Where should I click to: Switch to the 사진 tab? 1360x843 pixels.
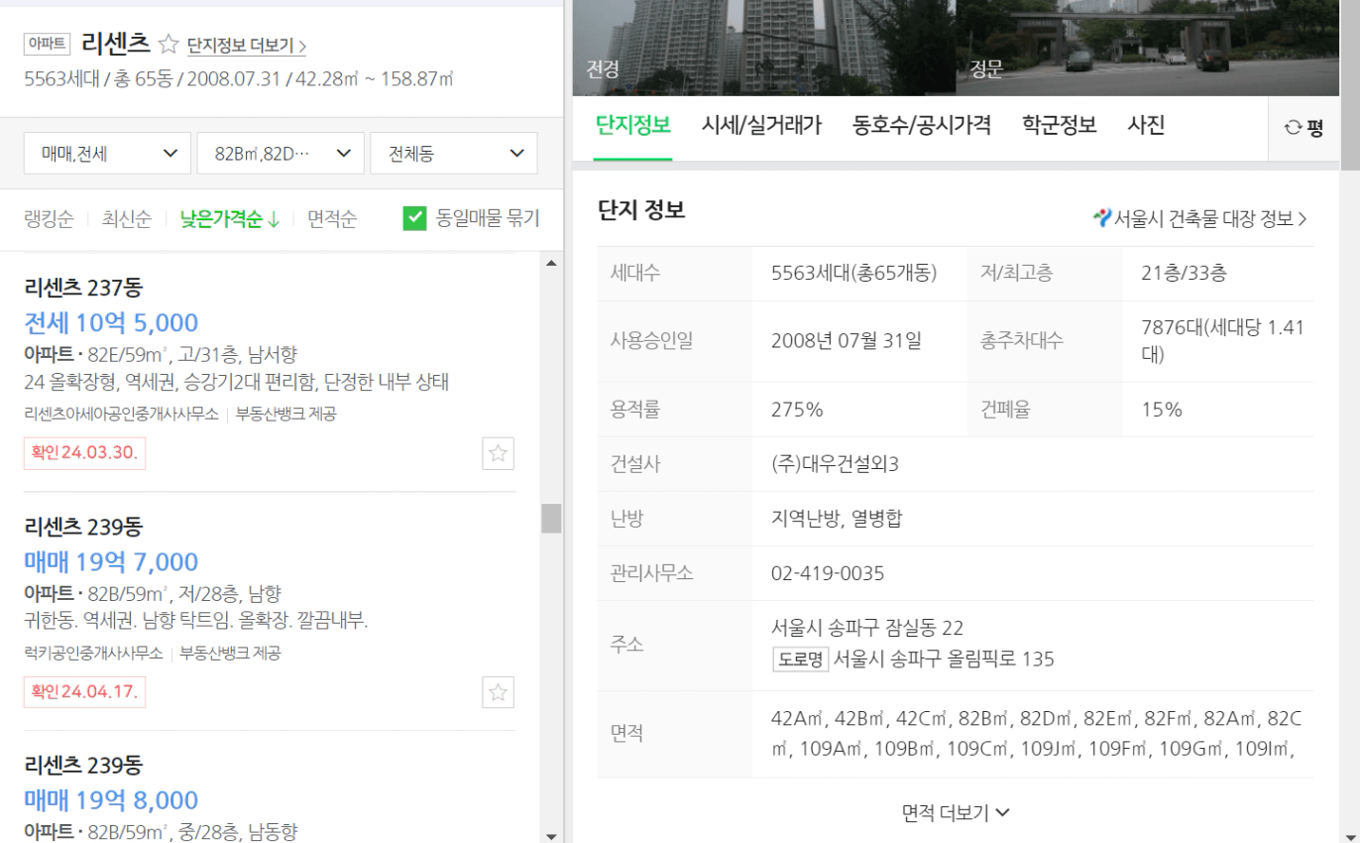(1146, 126)
